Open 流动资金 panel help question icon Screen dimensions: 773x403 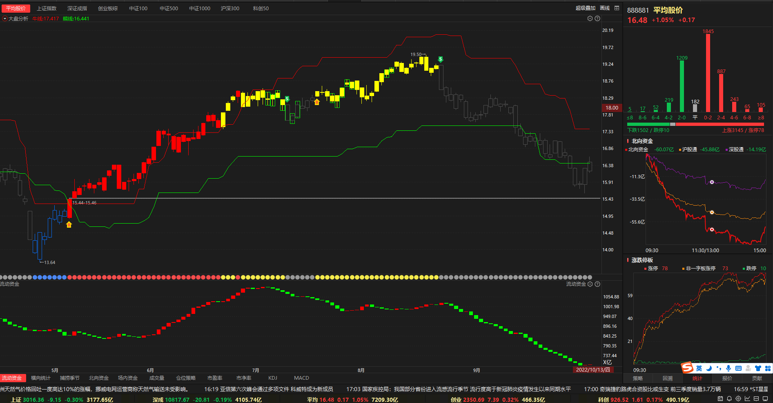click(597, 284)
